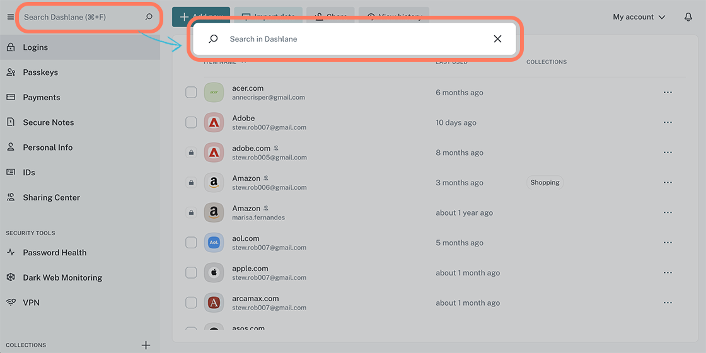Open Passkeys in the sidebar

point(40,72)
